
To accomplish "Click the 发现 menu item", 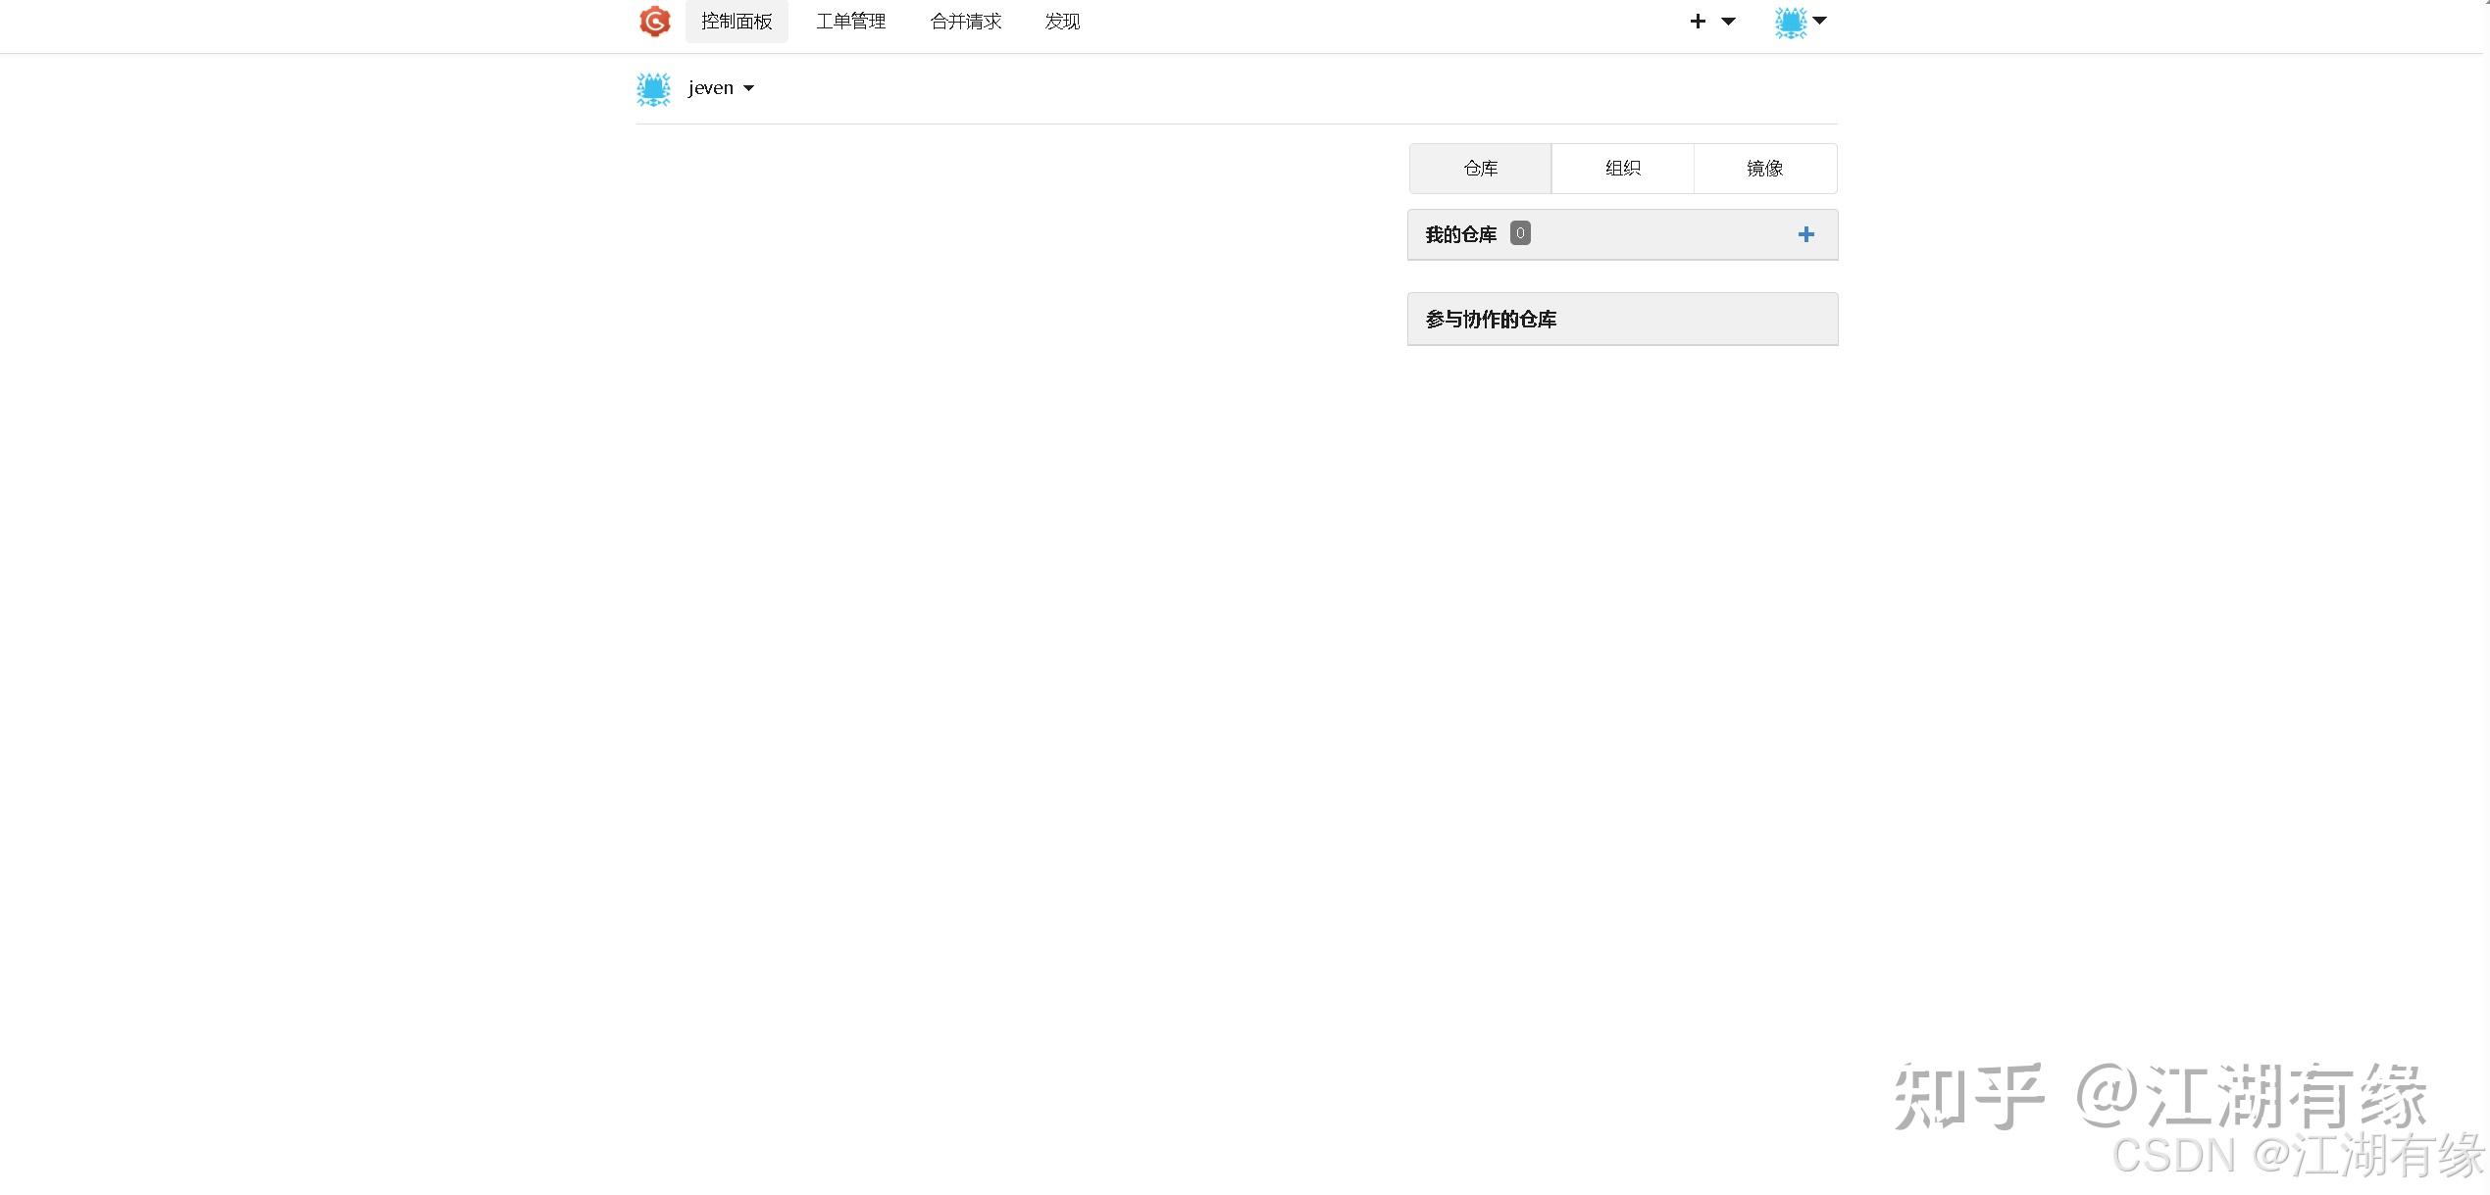I will click(1061, 21).
